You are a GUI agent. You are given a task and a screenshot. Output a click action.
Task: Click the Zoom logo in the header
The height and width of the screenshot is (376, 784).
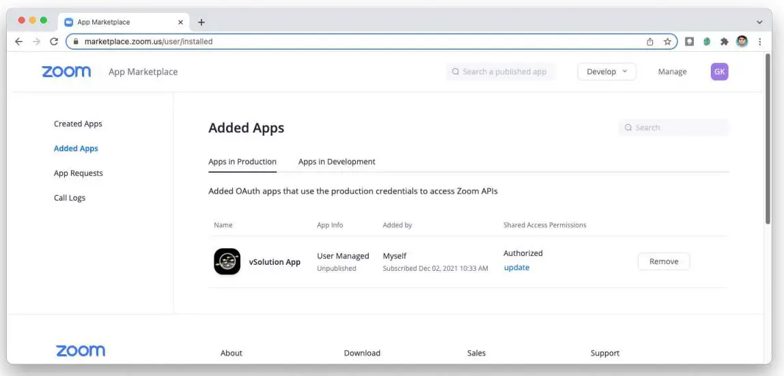pos(66,72)
